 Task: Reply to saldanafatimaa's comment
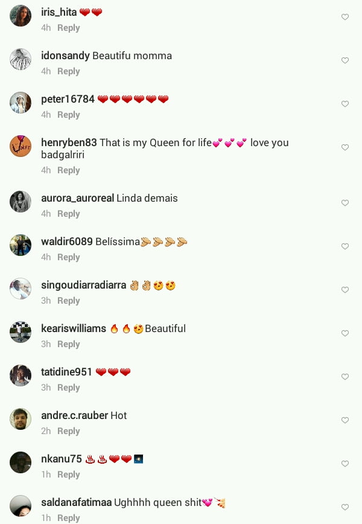click(68, 517)
